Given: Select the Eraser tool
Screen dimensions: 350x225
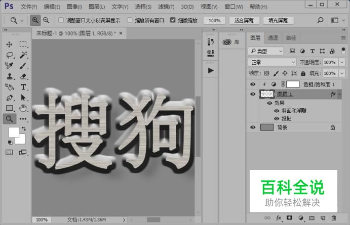Looking at the screenshot, I should click(x=23, y=76).
